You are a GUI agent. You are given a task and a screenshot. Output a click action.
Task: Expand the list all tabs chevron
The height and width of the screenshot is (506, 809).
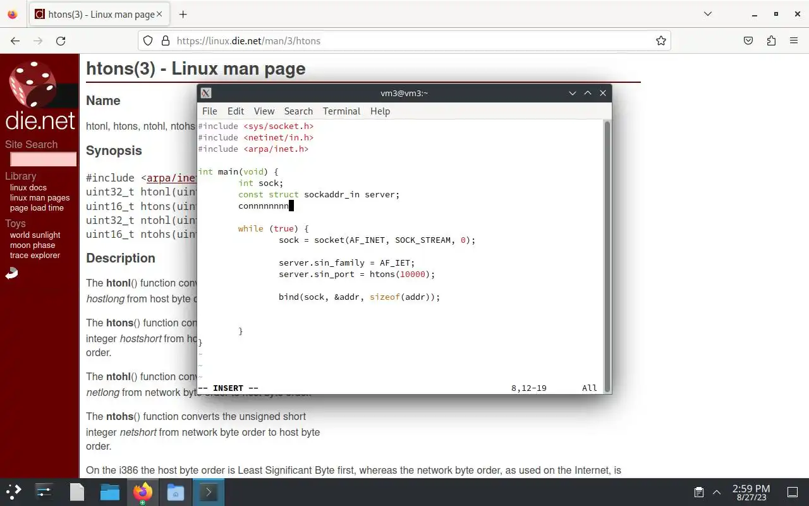click(x=708, y=14)
